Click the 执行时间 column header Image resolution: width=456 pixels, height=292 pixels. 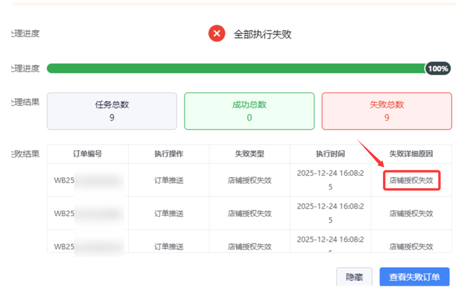[x=330, y=154]
